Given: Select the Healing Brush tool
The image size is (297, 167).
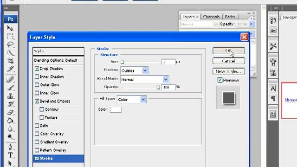Looking at the screenshot, I should click(x=10, y=79).
